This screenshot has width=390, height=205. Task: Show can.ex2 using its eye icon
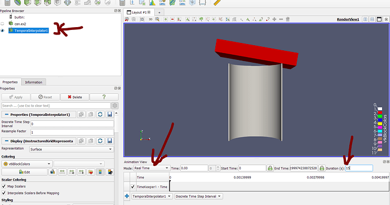pos(2,24)
